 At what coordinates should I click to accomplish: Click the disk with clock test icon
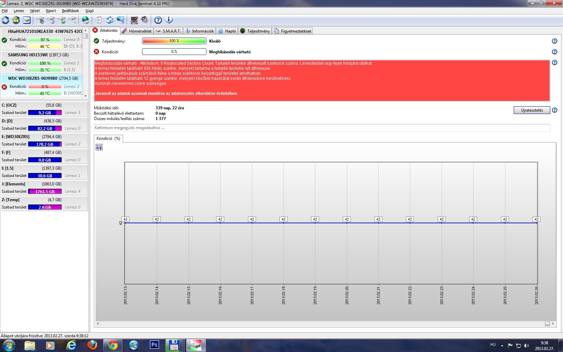(51, 20)
